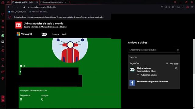Screen dimensions: 195x109
Task: Click the sidebar three-dots setup button
Action: pos(3,106)
